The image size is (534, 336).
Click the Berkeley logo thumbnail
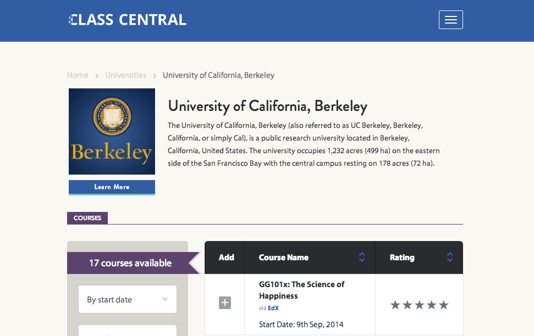112,131
